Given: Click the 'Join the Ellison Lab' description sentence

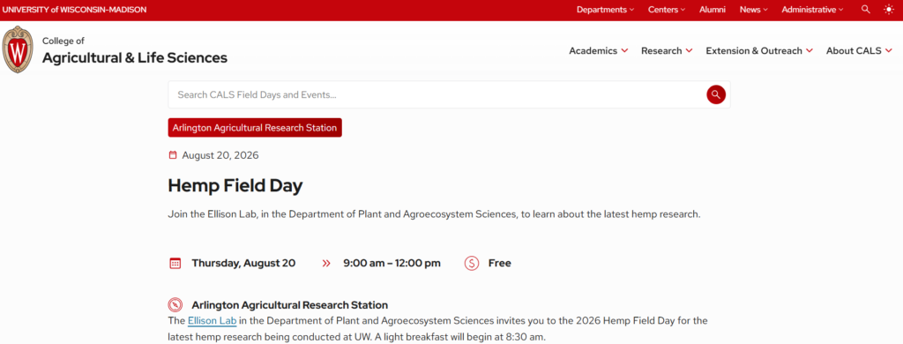Looking at the screenshot, I should [434, 214].
